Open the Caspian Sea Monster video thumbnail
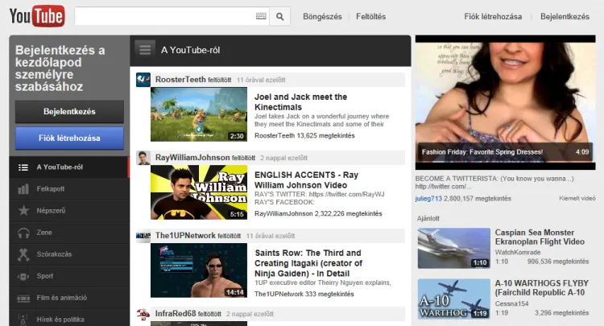 tap(453, 248)
